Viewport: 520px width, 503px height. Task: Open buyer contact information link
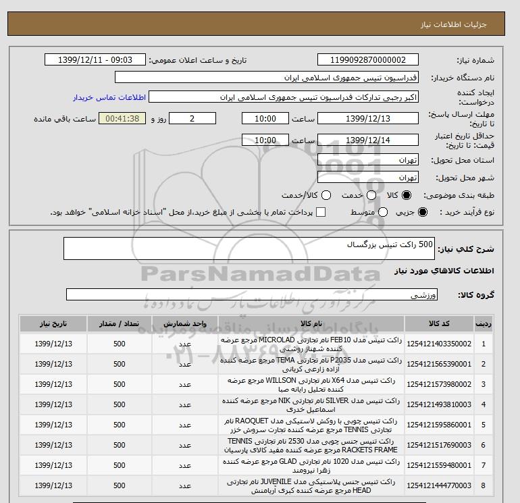click(x=109, y=97)
